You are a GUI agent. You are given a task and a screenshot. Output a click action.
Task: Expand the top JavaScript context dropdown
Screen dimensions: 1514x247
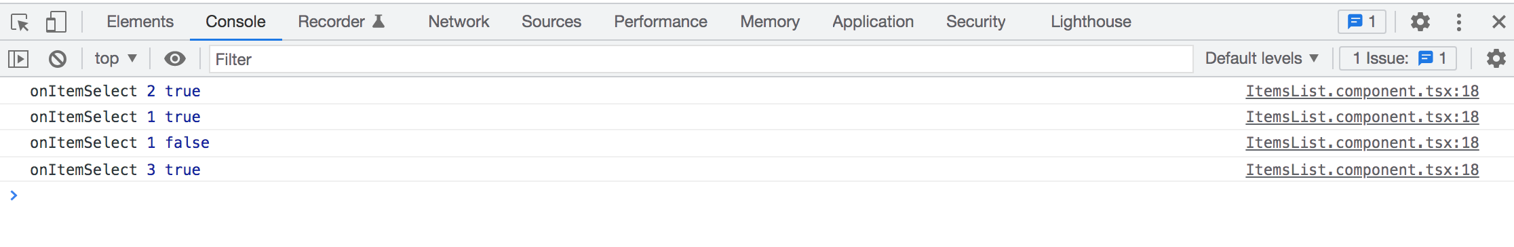point(116,58)
